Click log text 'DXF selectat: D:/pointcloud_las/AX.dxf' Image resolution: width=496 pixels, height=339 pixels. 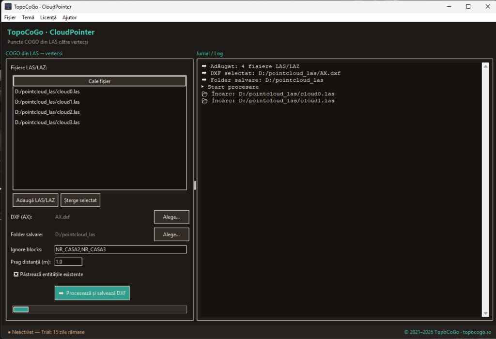click(276, 73)
